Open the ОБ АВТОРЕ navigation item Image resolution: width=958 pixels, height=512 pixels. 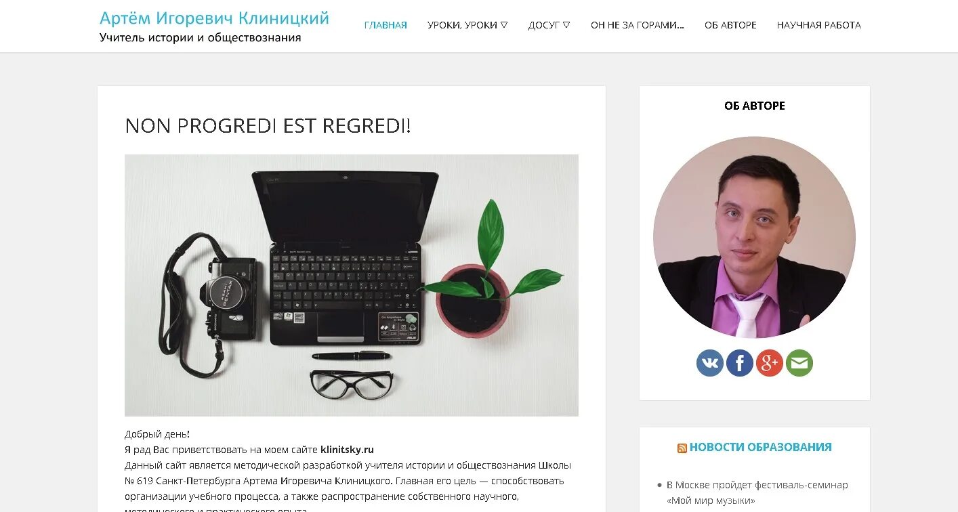tap(730, 25)
